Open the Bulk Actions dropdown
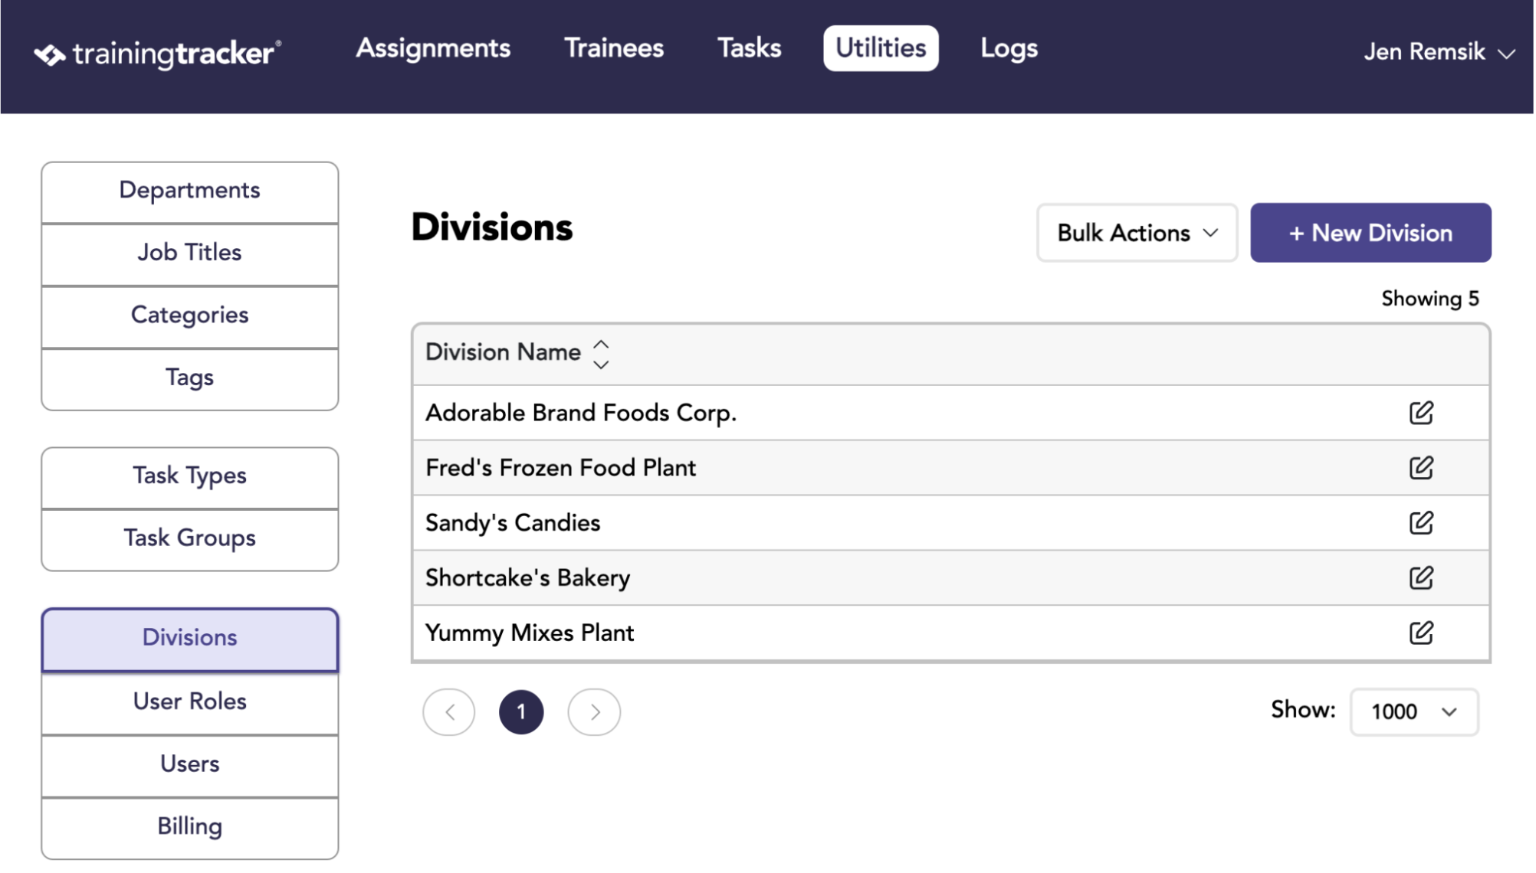The height and width of the screenshot is (873, 1536). click(x=1137, y=233)
